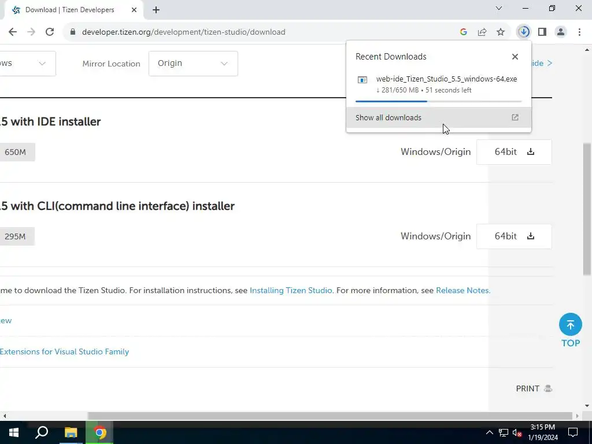Screen dimensions: 592x444
Task: Open File Explorer from taskbar
Action: pos(71,432)
